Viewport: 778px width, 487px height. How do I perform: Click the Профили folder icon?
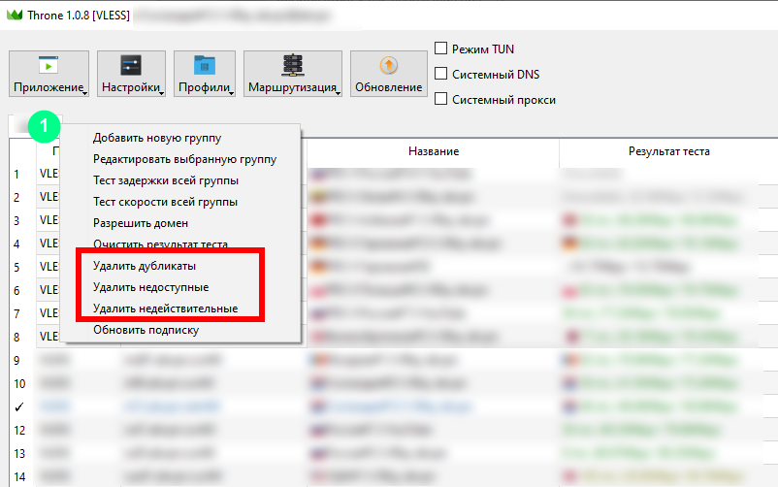click(x=204, y=65)
